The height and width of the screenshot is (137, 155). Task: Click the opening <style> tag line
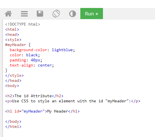click(13, 40)
